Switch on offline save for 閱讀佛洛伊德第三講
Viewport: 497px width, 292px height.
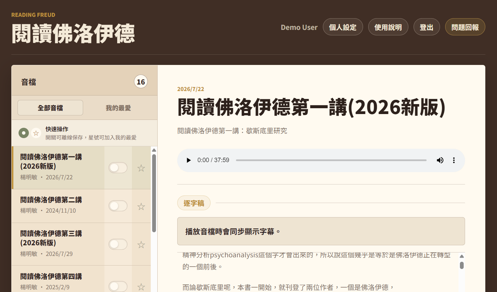(118, 244)
